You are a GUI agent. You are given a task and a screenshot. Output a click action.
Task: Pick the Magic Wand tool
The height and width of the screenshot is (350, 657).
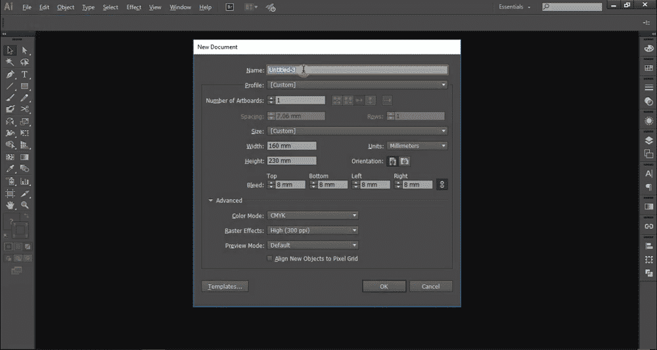(x=10, y=62)
